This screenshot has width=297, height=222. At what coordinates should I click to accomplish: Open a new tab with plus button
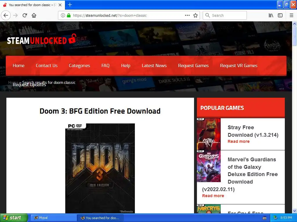70,5
